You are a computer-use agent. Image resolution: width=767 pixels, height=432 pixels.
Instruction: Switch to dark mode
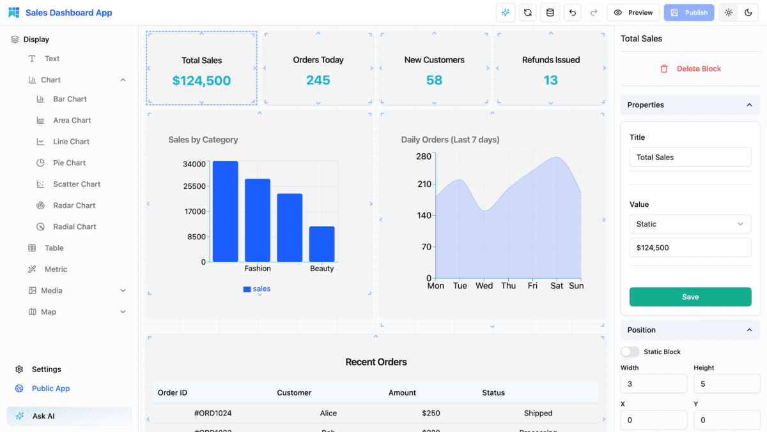point(748,12)
